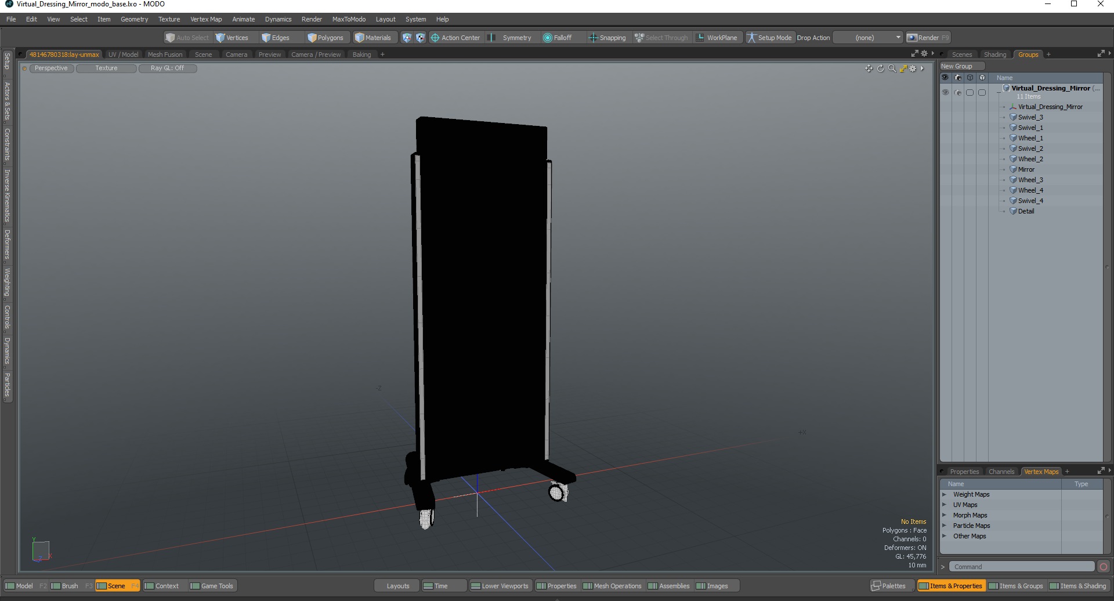Open the Perspective view type dropdown
This screenshot has height=601, width=1114.
click(x=51, y=68)
